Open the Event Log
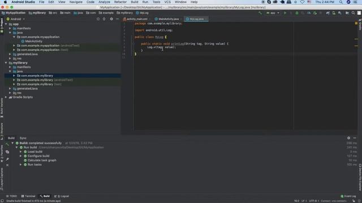 point(348,196)
